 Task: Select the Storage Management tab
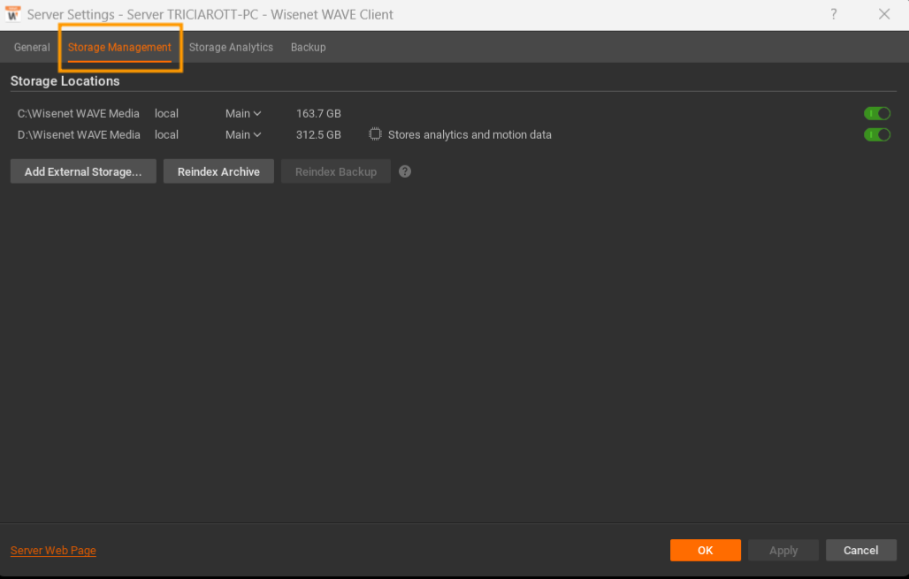(x=119, y=47)
